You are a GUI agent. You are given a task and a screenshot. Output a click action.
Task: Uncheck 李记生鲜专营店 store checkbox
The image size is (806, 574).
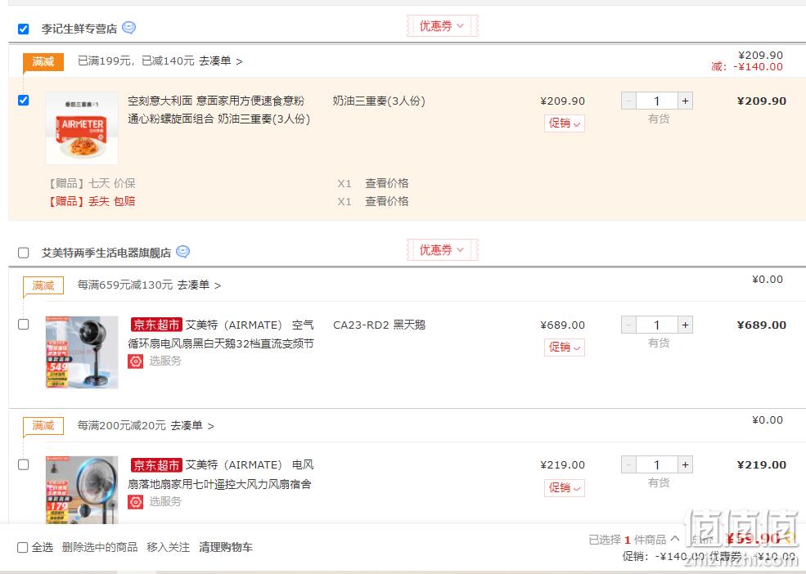(23, 29)
